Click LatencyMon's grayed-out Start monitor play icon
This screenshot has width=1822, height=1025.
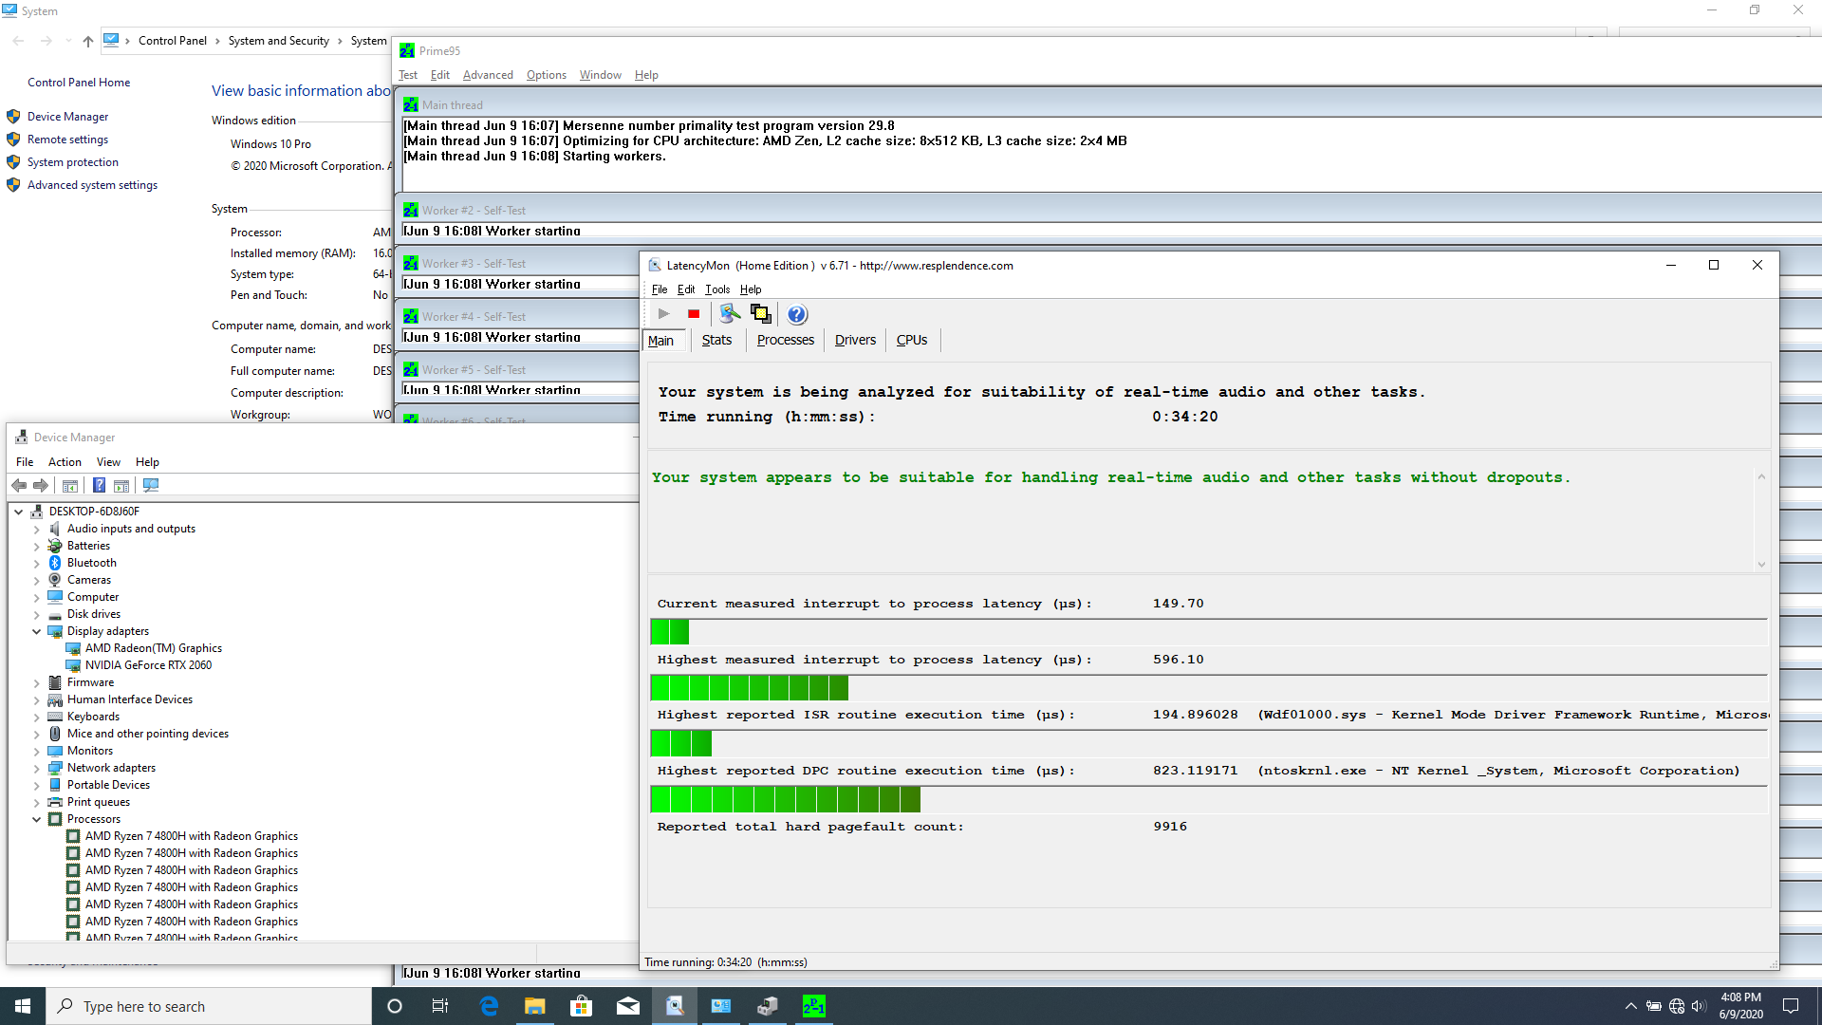coord(663,314)
